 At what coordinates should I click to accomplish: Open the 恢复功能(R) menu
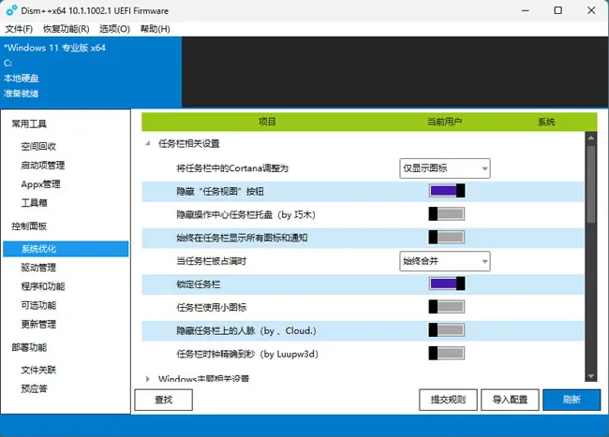tap(66, 29)
